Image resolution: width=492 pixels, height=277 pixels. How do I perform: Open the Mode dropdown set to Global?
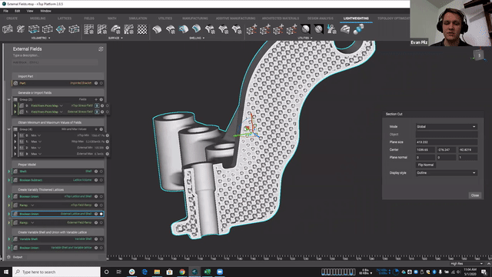click(447, 126)
